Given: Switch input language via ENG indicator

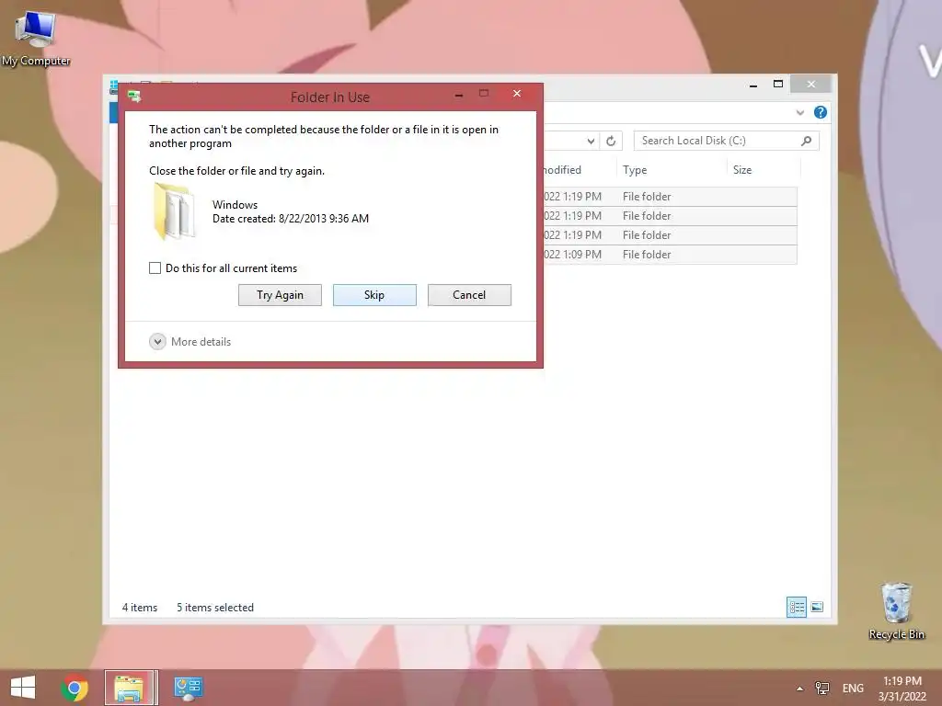Looking at the screenshot, I should tap(853, 689).
